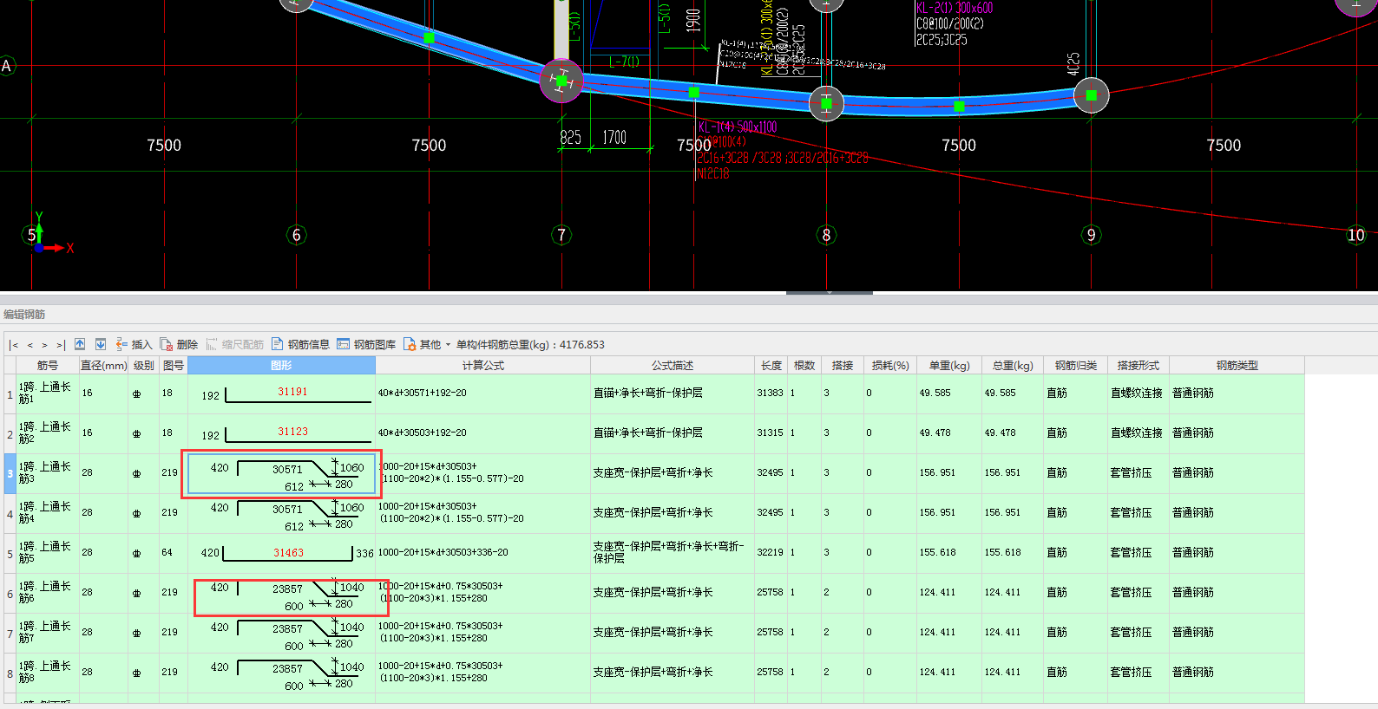This screenshot has height=709, width=1378.
Task: Click the KL-1(4) 500x1100 beam label
Action: pos(738,127)
